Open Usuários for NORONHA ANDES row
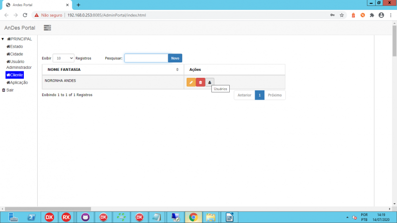Screen dimensions: 397x223 tap(209, 82)
